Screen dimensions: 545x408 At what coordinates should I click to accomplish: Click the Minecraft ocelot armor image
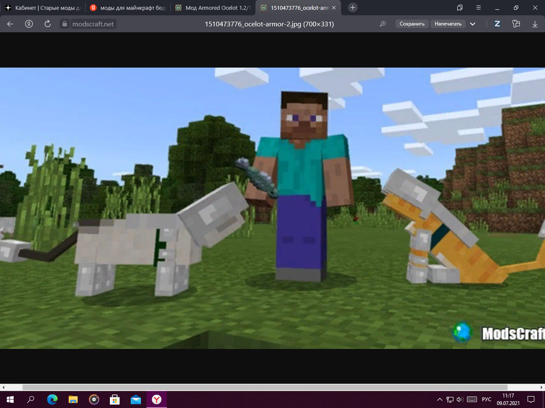272,208
